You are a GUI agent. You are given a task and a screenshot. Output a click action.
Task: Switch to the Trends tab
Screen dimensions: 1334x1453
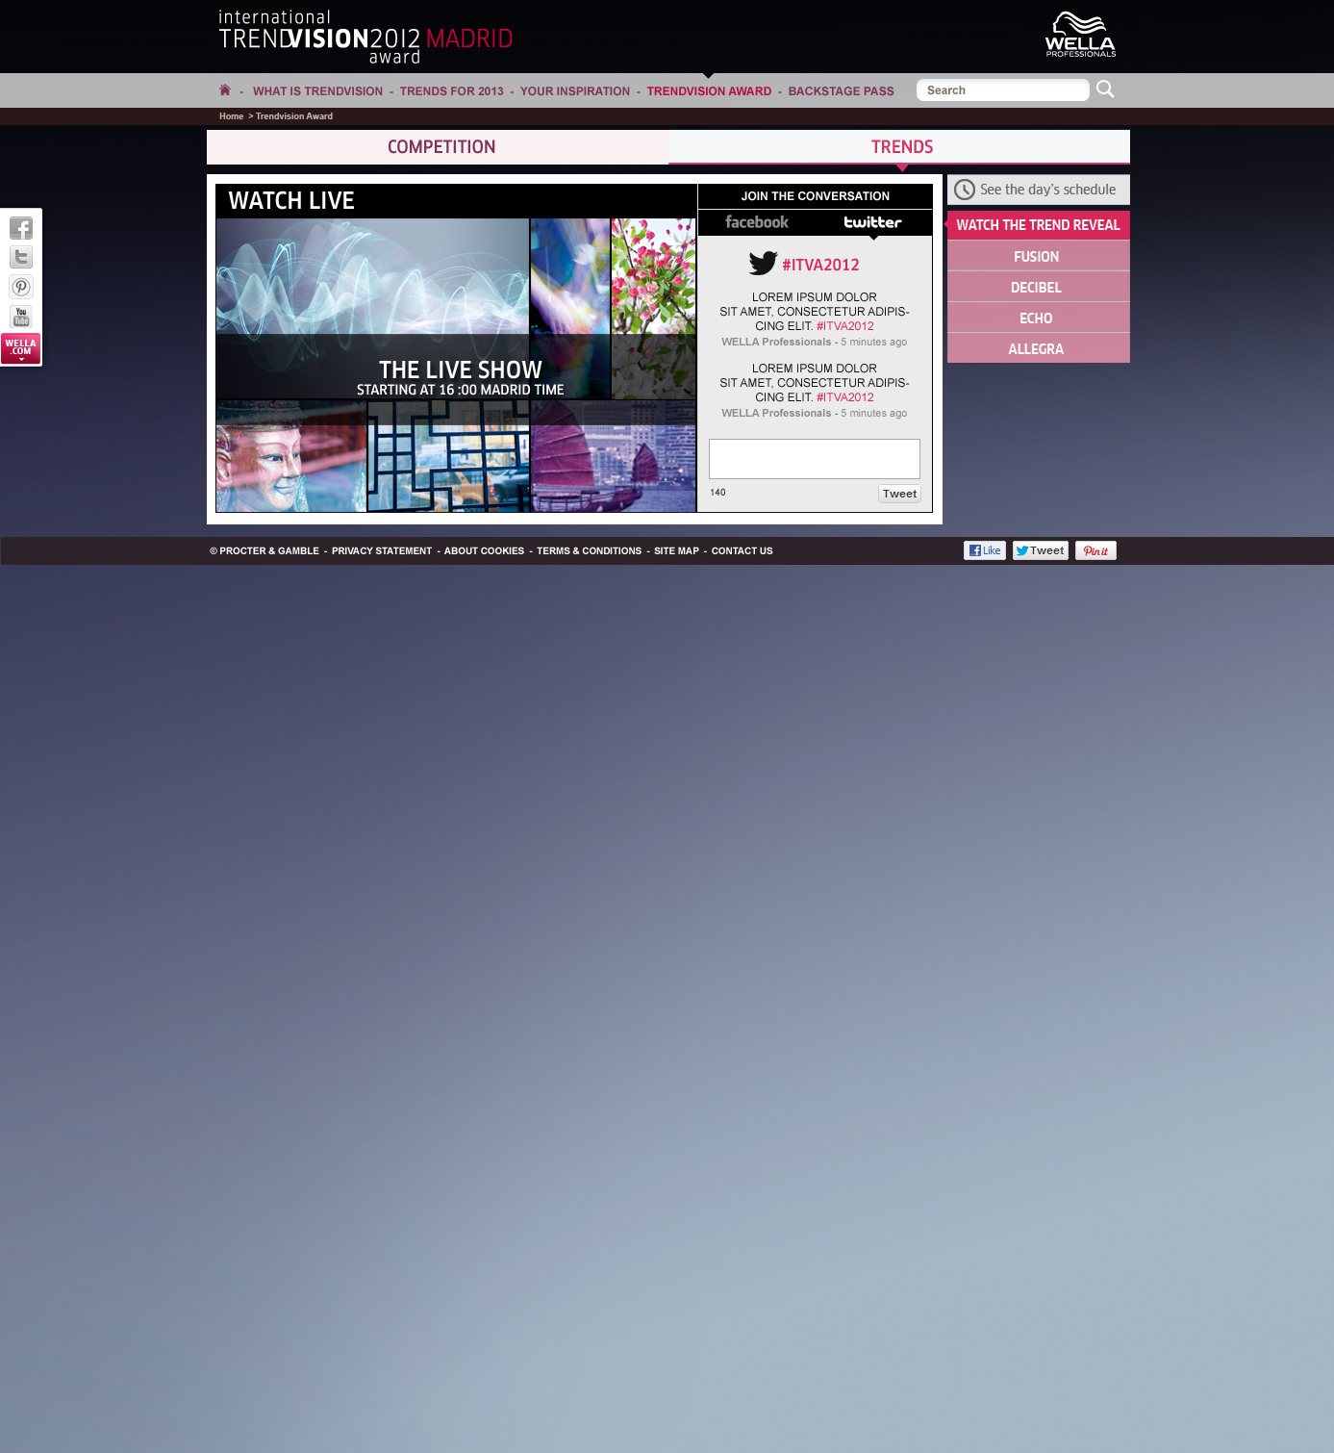coord(899,147)
